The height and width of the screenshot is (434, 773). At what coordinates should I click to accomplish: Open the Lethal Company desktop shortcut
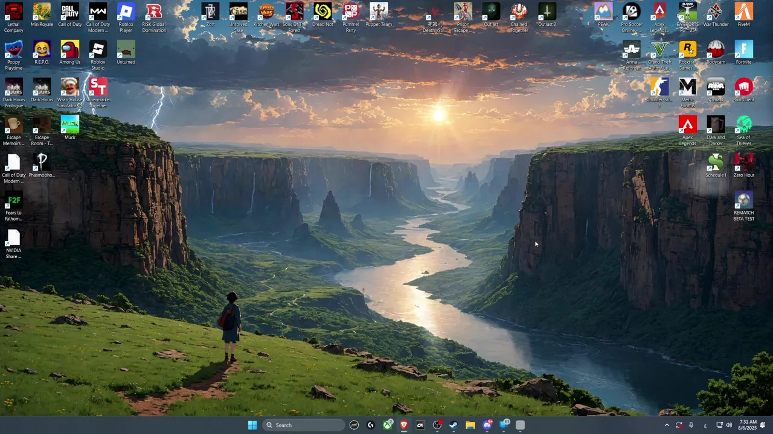tap(13, 17)
